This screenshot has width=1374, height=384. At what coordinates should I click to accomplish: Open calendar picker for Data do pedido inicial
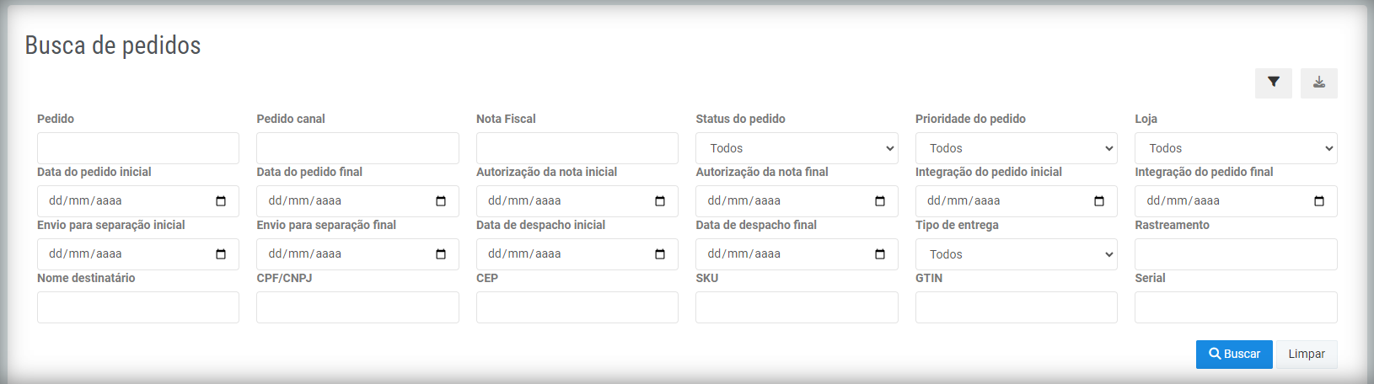[221, 201]
